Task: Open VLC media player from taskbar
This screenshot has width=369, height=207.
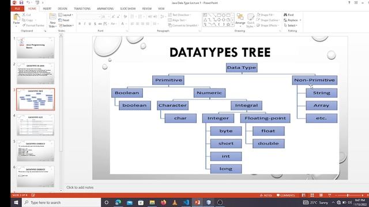Action: point(175,202)
